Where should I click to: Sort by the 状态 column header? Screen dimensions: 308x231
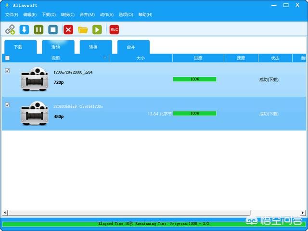(275, 58)
